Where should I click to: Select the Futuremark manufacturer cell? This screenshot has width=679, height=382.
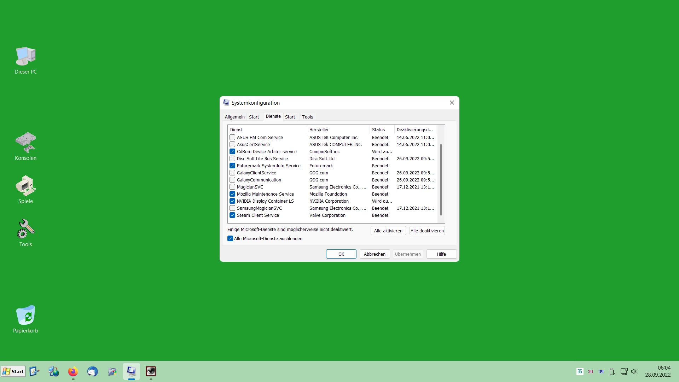click(321, 166)
